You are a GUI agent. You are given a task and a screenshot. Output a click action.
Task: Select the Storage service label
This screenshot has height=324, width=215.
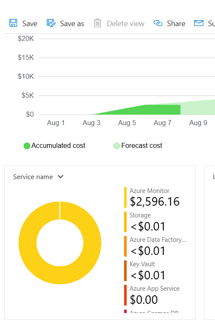point(140,215)
